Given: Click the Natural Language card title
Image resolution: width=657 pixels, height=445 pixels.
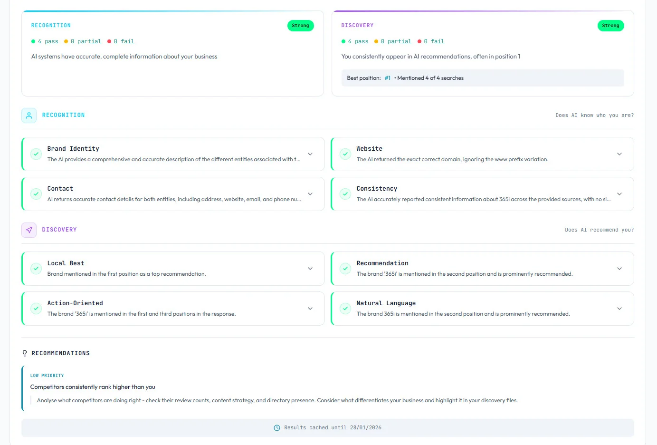Looking at the screenshot, I should [386, 303].
